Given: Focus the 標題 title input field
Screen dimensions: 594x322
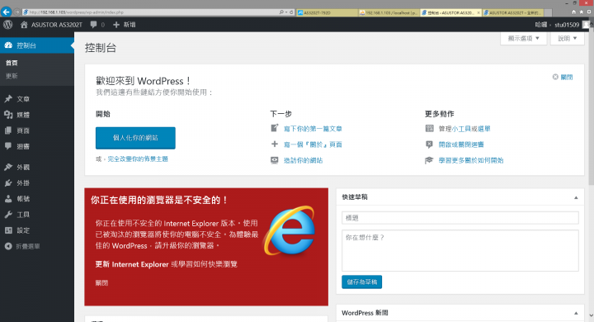Looking at the screenshot, I should 460,218.
